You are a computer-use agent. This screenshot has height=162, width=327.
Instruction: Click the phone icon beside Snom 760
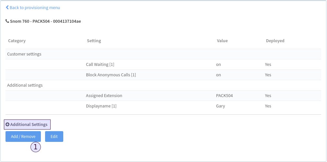[x=7, y=21]
